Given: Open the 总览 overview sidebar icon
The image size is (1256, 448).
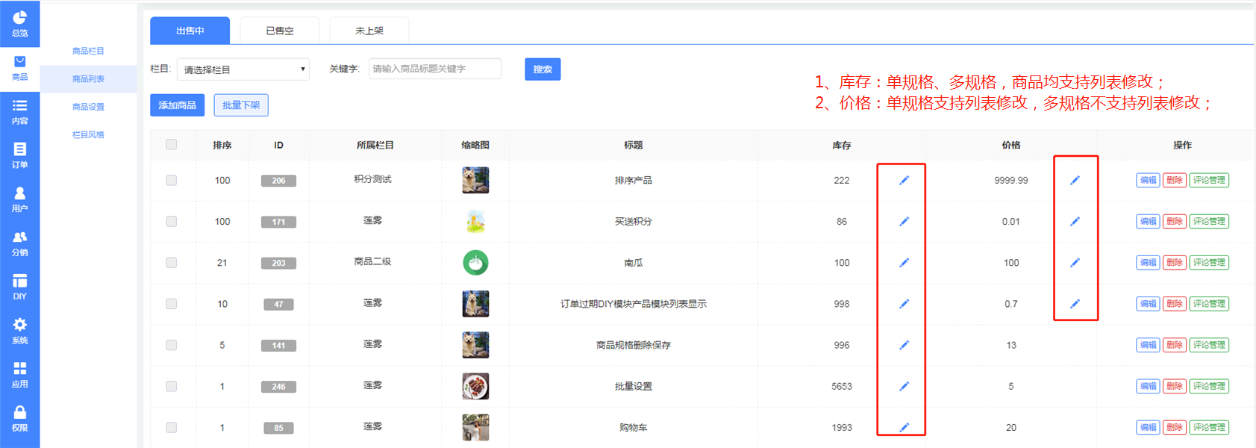Looking at the screenshot, I should coord(19,23).
